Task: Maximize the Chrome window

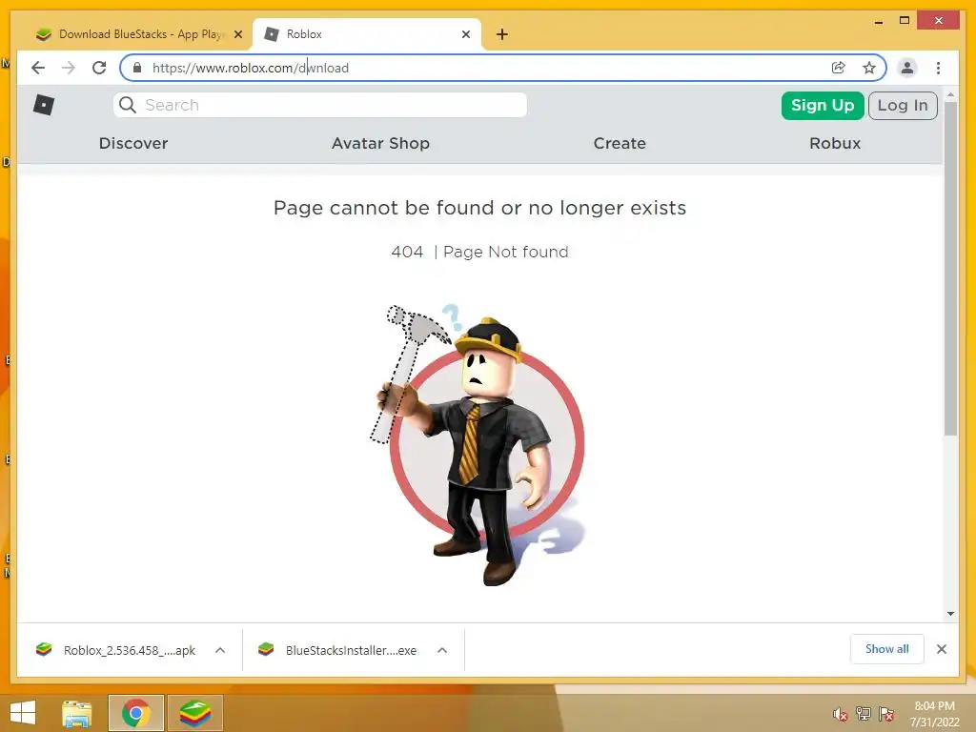Action: [x=905, y=21]
